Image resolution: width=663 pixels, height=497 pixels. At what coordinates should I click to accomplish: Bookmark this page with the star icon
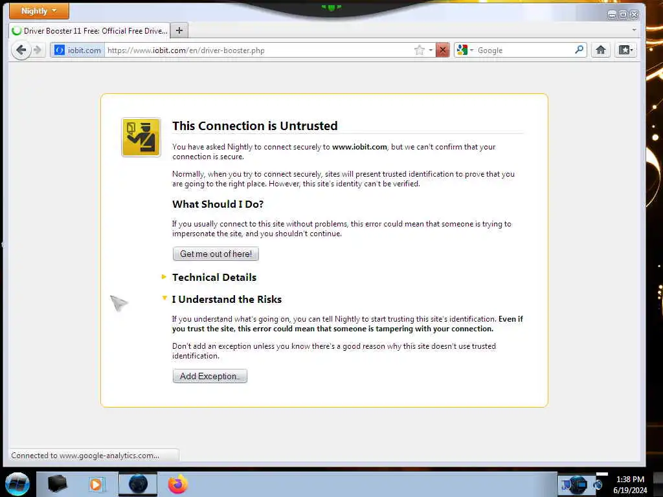pyautogui.click(x=419, y=50)
